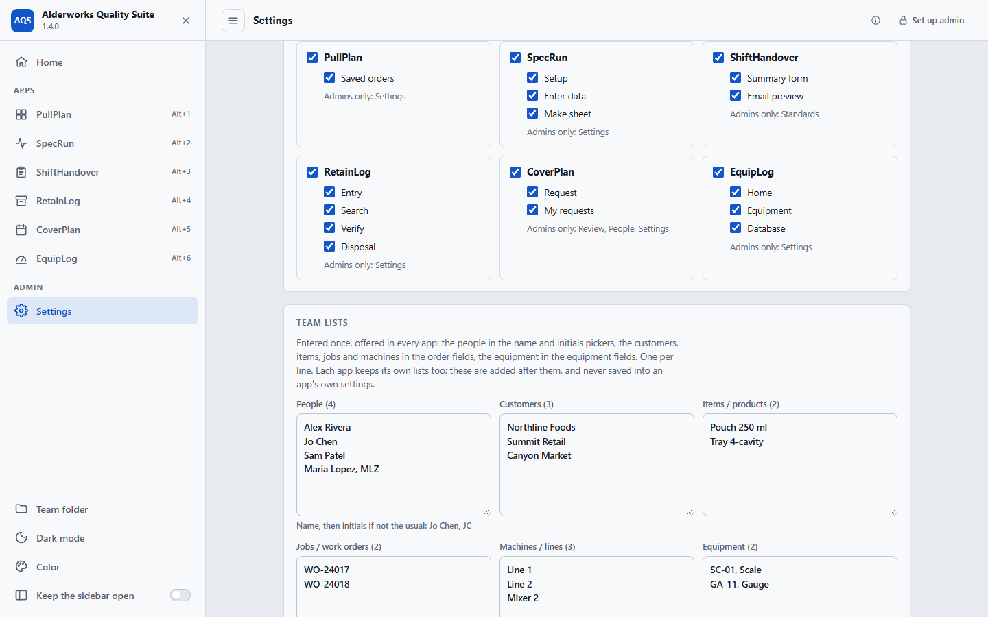Click the Items / products resize handle

coord(893,511)
